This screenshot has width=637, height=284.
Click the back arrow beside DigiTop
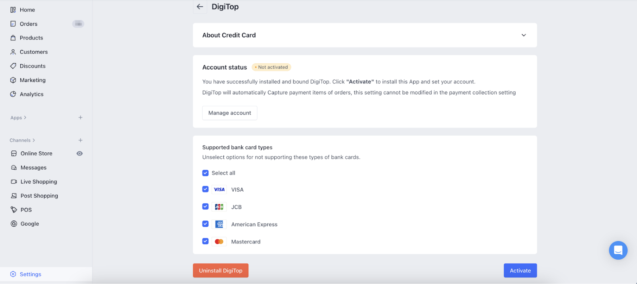pos(200,7)
